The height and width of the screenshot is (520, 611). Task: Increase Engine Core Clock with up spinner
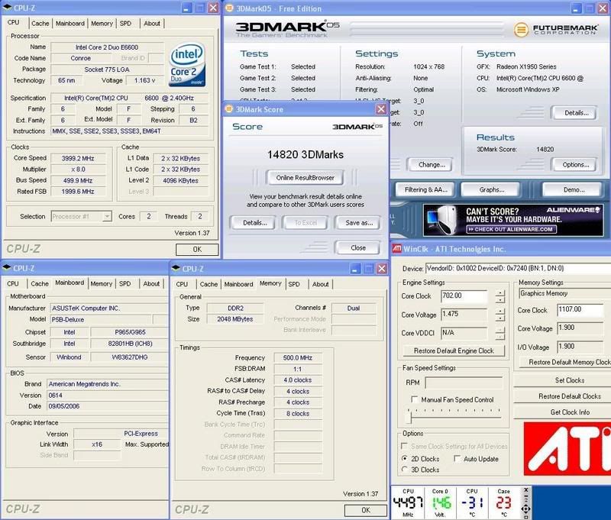pyautogui.click(x=499, y=292)
